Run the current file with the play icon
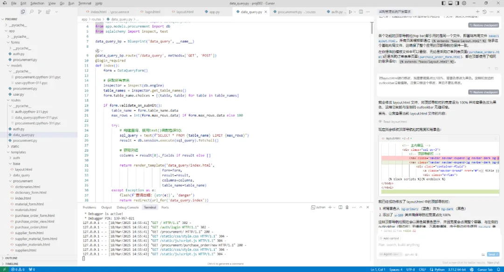The image size is (504, 272). pos(350,12)
